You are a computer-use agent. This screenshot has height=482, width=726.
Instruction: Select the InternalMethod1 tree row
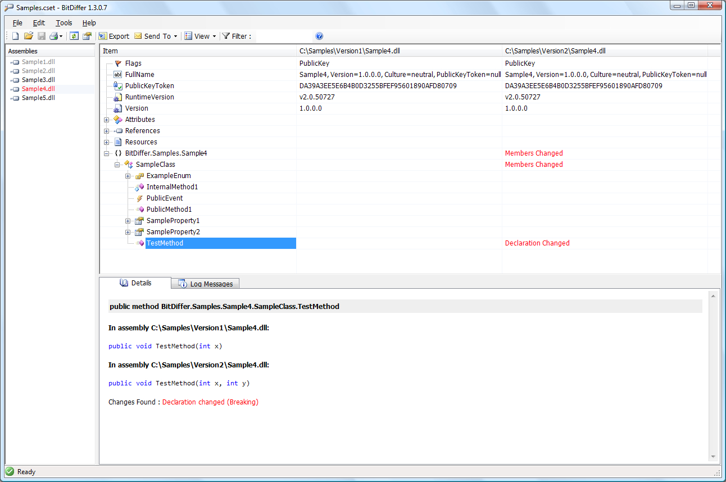click(172, 187)
